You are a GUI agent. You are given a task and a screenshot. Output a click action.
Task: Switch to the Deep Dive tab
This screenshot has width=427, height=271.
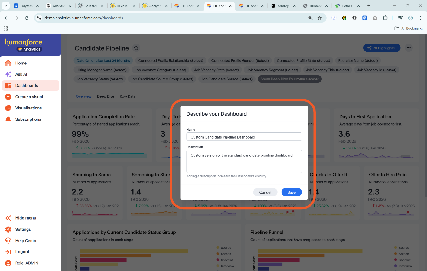106,96
